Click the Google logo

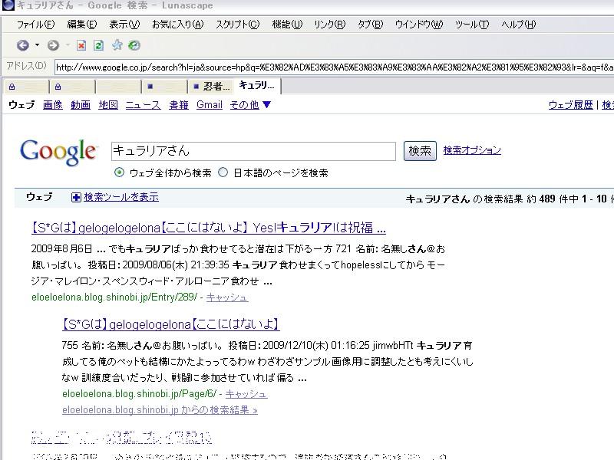click(58, 152)
